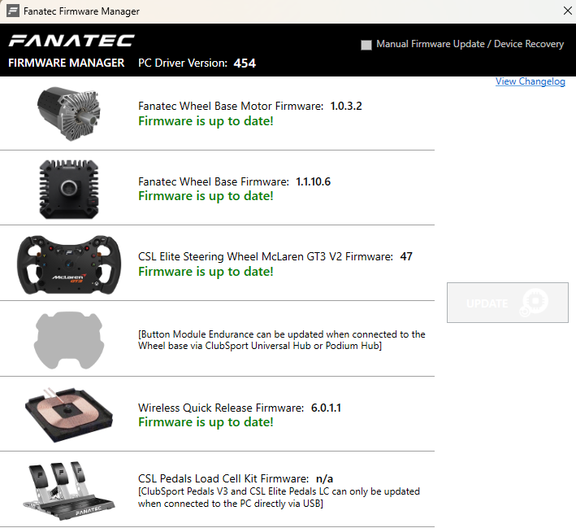576x528 pixels.
Task: Click the McLaren GT3 V2 Firmware 47 label
Action: pyautogui.click(x=275, y=256)
